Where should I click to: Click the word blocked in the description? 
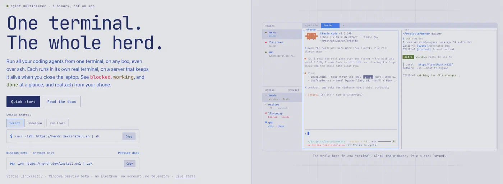pos(101,77)
